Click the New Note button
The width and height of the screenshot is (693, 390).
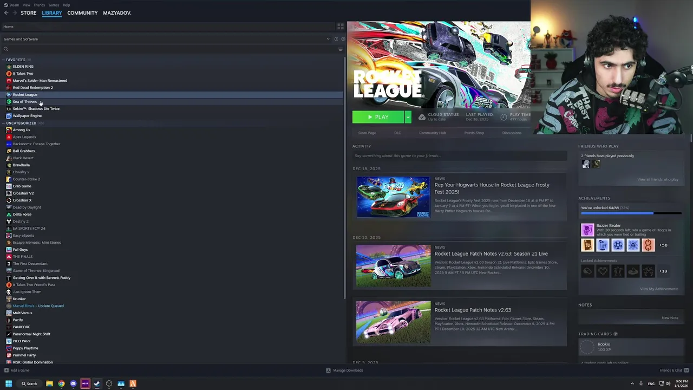(670, 318)
